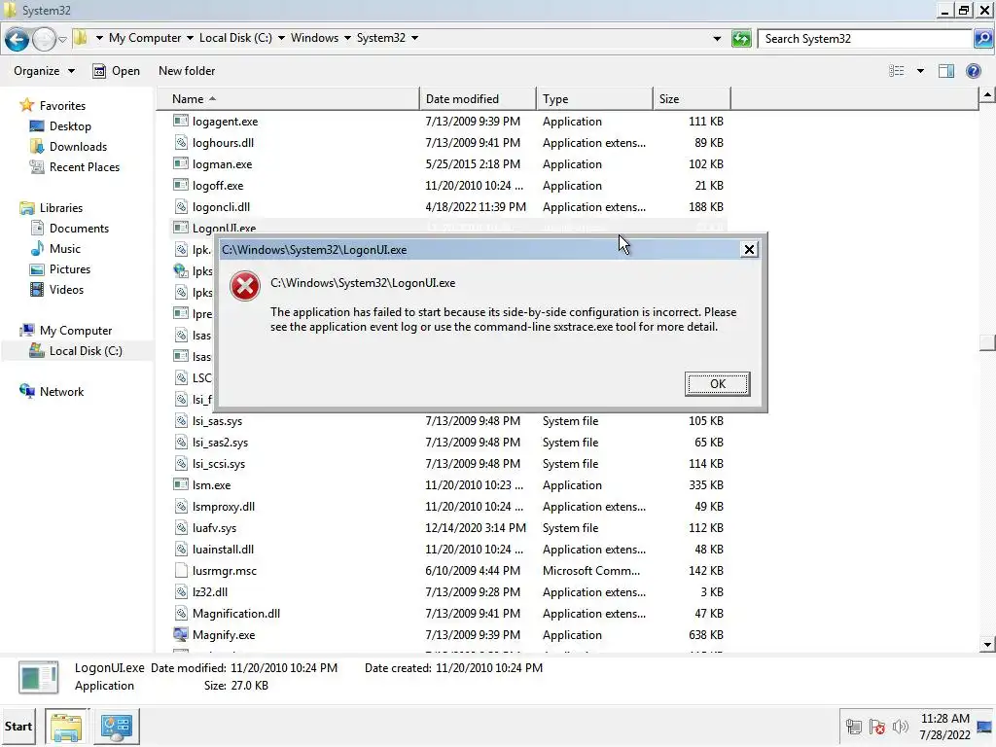Image resolution: width=996 pixels, height=747 pixels.
Task: Select file name lsmproxy.dll
Action: tap(224, 506)
